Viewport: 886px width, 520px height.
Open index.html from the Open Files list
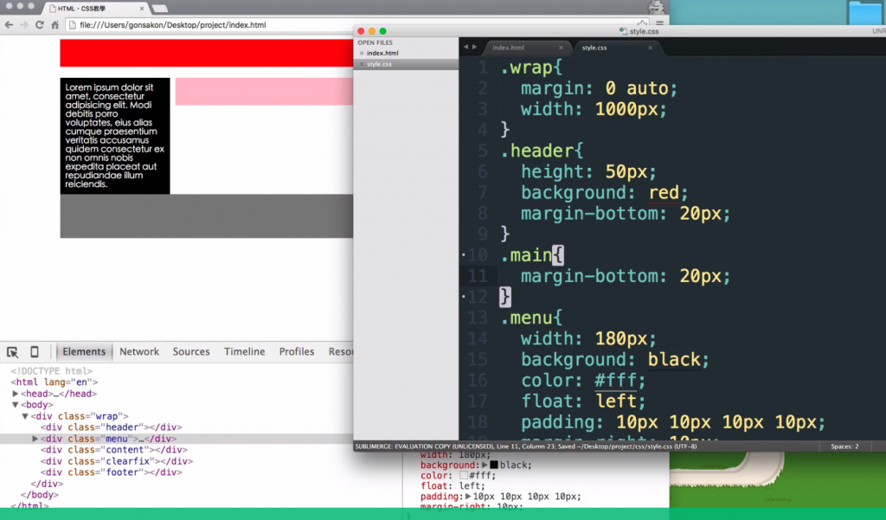tap(382, 53)
